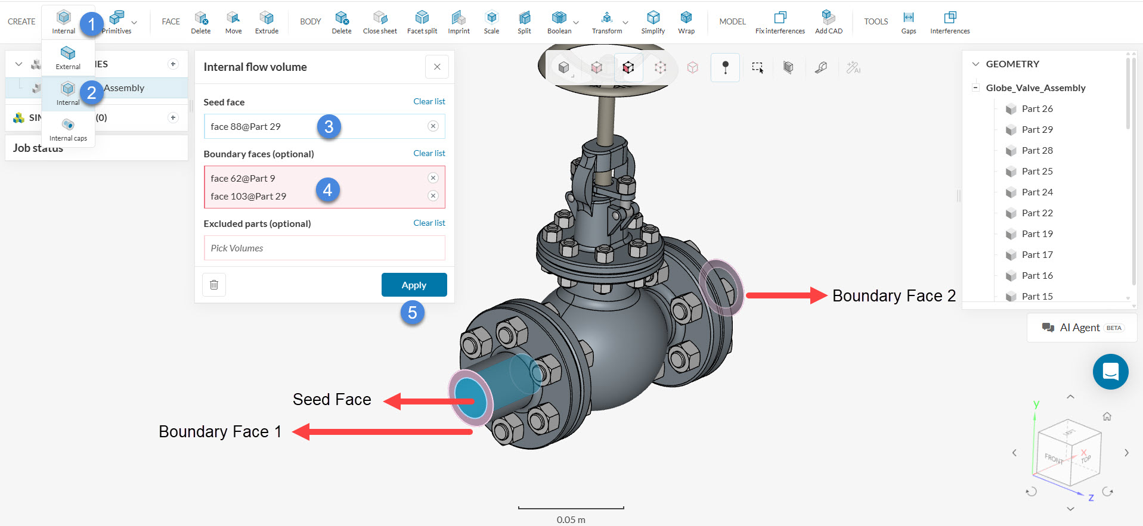Viewport: 1143px width, 526px height.
Task: Select the Close sheet tool
Action: [x=380, y=18]
